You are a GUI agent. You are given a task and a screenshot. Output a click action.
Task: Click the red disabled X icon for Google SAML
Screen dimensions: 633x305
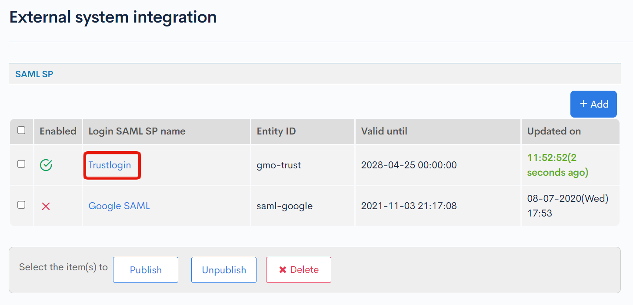pos(46,206)
